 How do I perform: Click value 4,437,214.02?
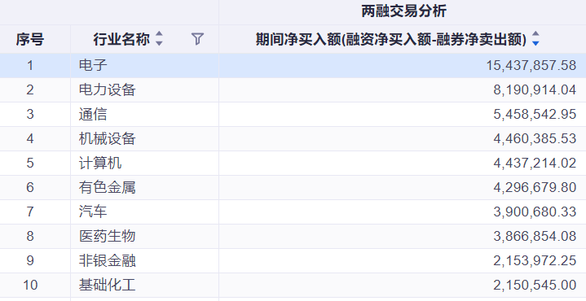[x=535, y=163]
